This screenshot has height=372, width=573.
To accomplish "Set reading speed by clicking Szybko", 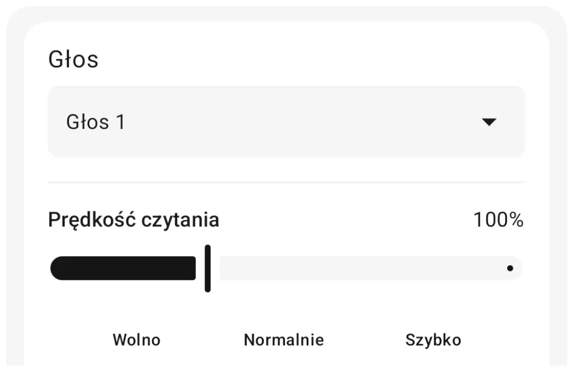I will point(433,339).
